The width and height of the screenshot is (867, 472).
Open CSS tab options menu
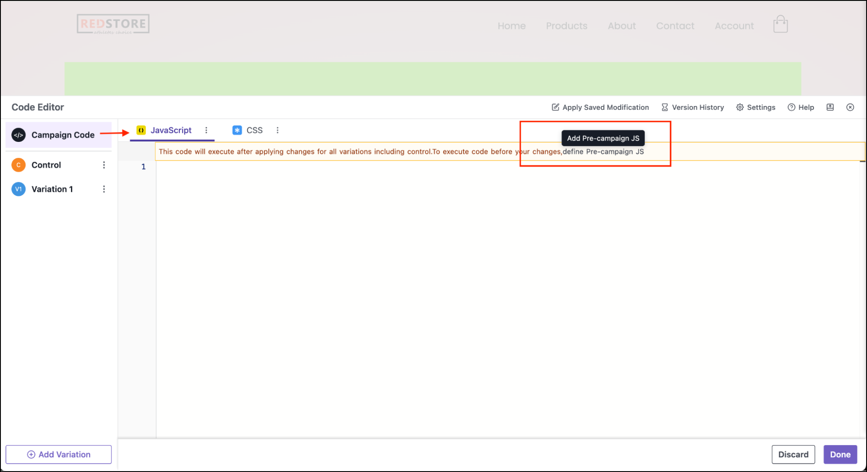coord(277,130)
